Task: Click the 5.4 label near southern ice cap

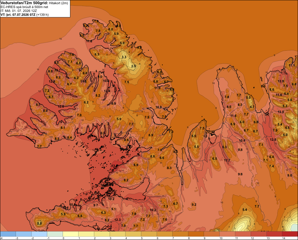Action: 245,210
